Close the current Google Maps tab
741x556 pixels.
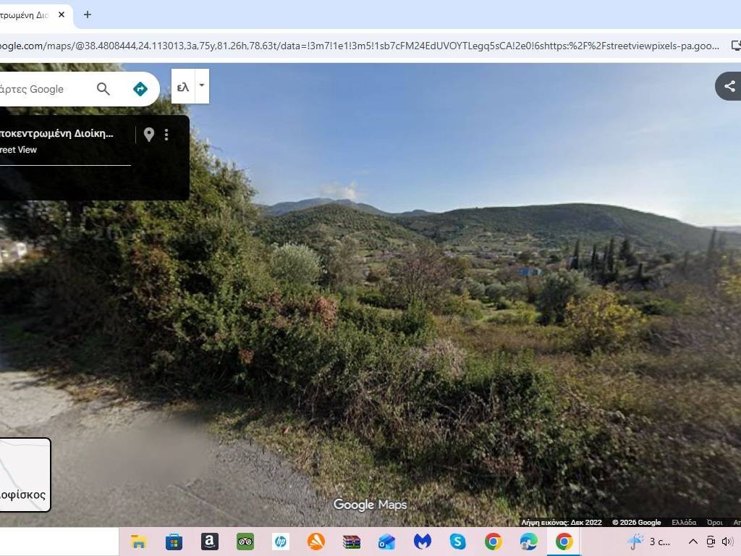click(62, 14)
